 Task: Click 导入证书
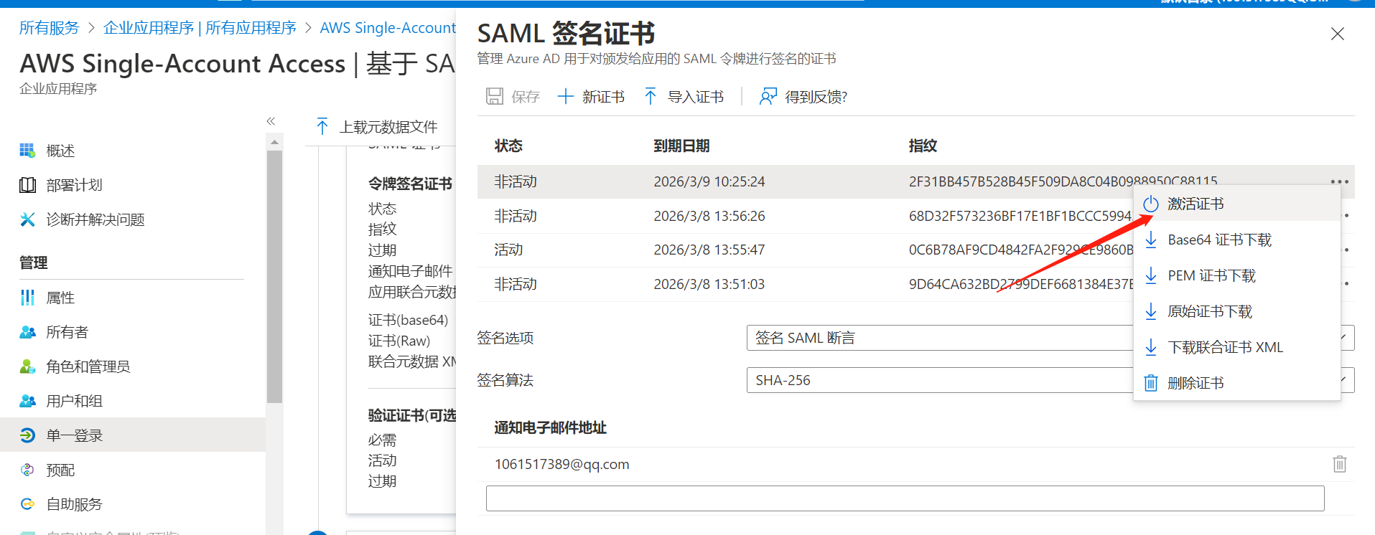(684, 97)
